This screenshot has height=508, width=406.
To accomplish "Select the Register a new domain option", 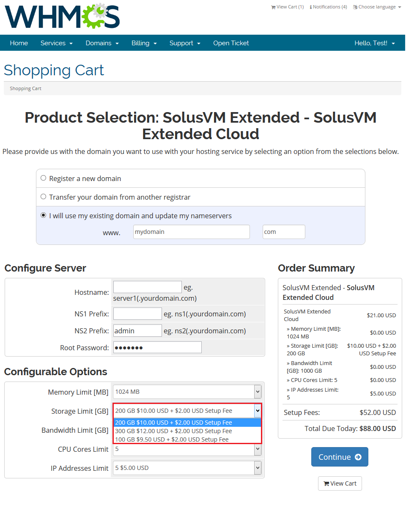I will (43, 178).
